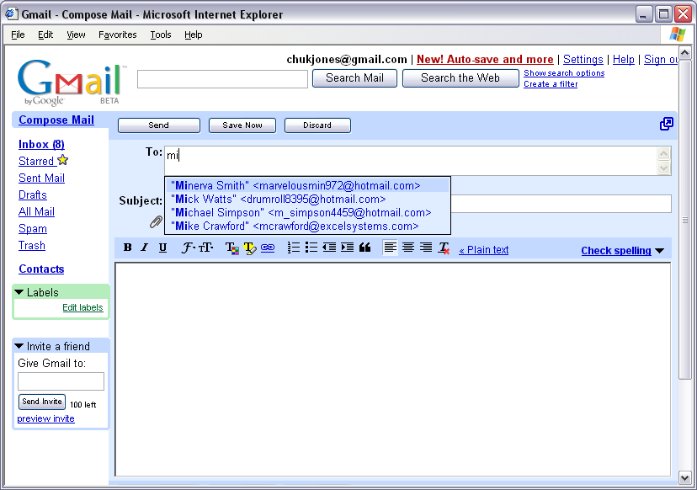Click the Save Now button
Viewport: 697px width, 490px height.
pyautogui.click(x=242, y=125)
